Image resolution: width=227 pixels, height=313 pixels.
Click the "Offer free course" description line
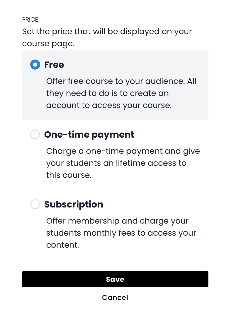[x=121, y=81]
